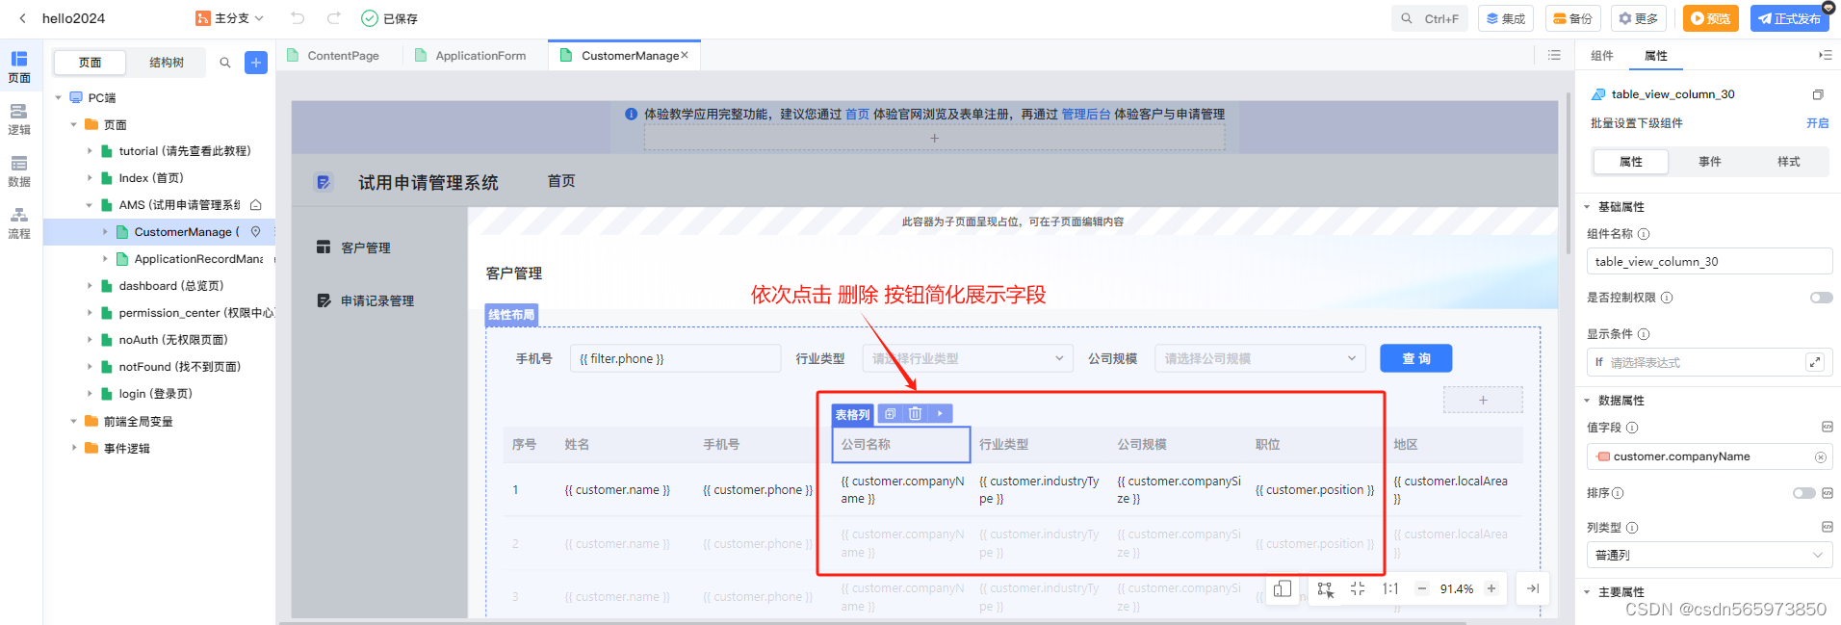Copy component name table_view_column_30 icon

[1818, 94]
